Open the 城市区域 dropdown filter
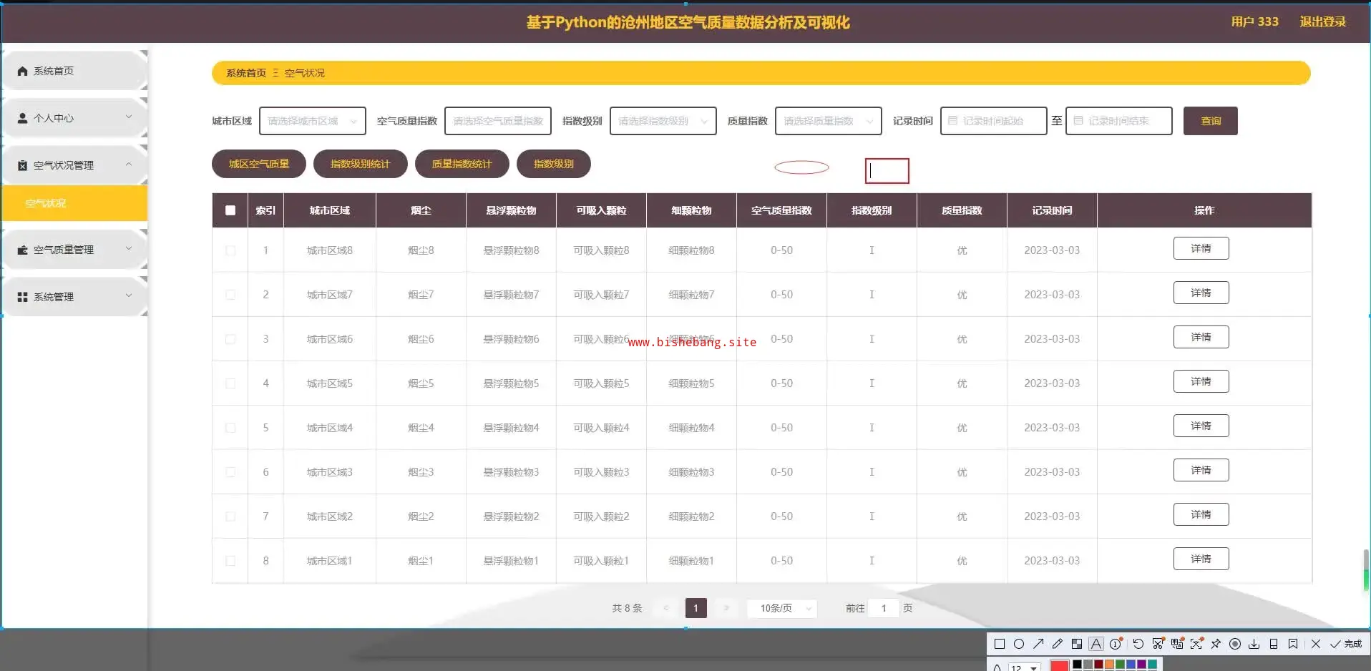 (x=312, y=121)
